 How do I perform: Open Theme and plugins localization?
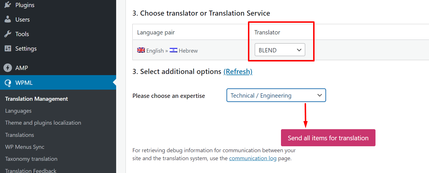[43, 123]
